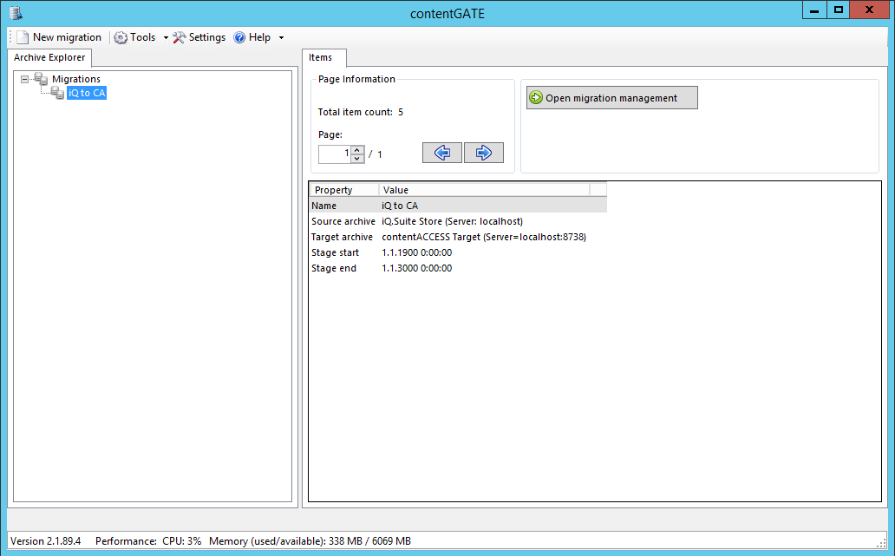Select the iQ to CA migration
The height and width of the screenshot is (556, 895).
(x=87, y=93)
